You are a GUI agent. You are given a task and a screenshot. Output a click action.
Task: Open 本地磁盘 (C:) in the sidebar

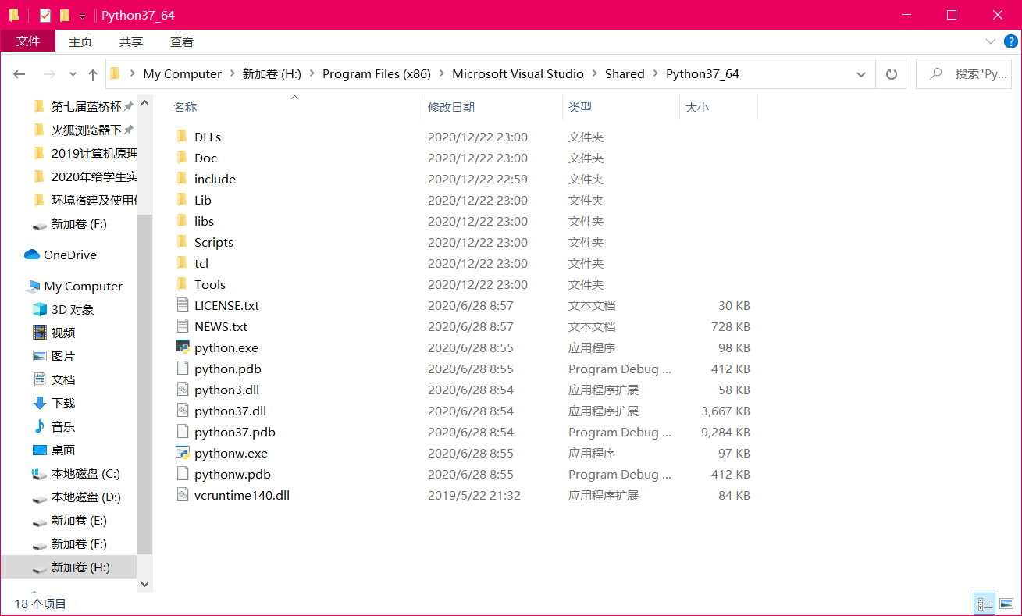84,474
